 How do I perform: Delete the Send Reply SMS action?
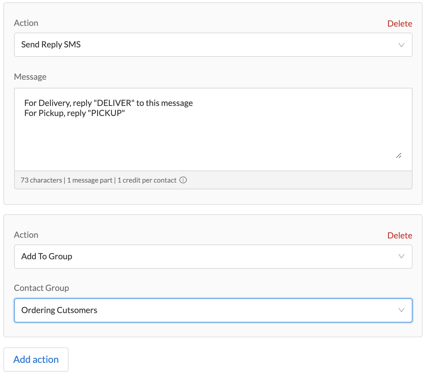(x=400, y=23)
